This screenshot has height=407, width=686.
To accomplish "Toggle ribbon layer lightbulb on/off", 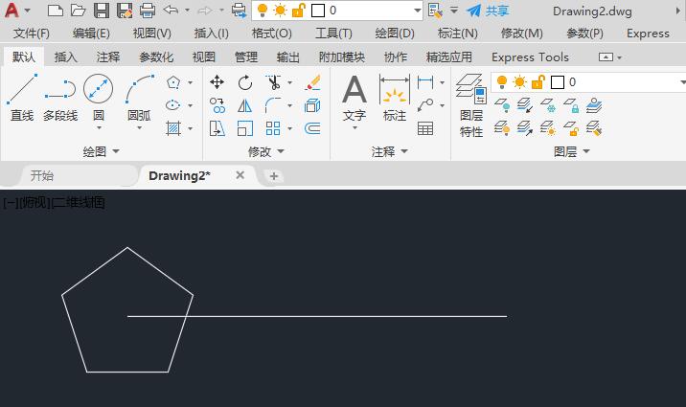I will click(x=502, y=81).
